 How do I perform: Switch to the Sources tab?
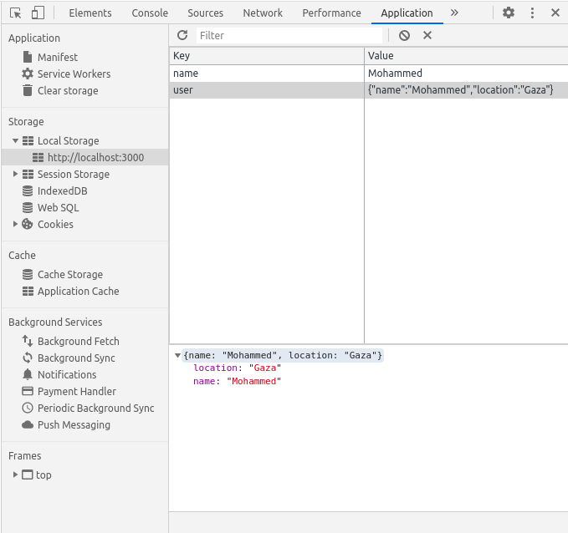pos(206,13)
